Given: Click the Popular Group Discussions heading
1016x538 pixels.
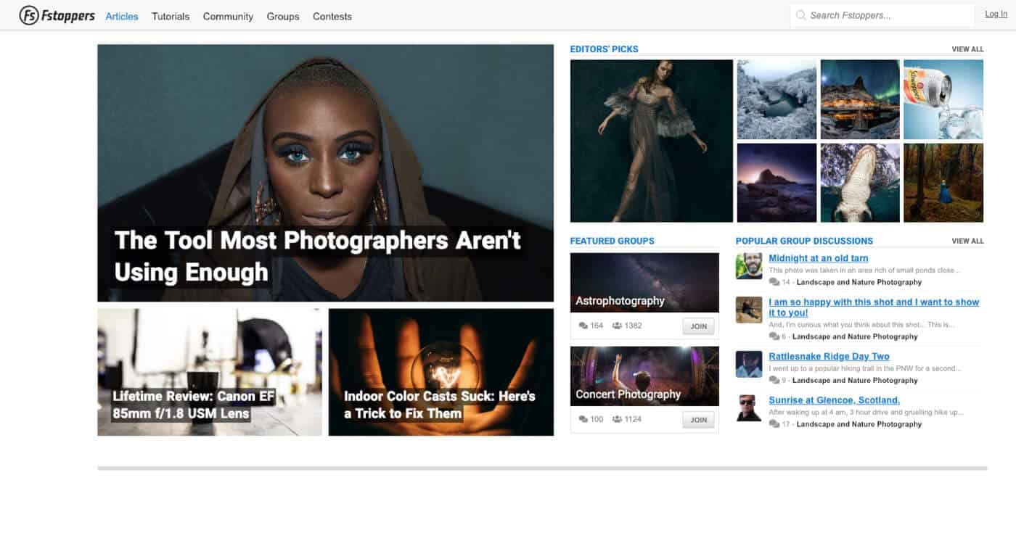Looking at the screenshot, I should point(804,241).
